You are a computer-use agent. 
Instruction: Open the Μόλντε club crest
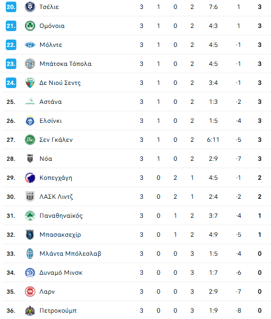tap(30, 45)
